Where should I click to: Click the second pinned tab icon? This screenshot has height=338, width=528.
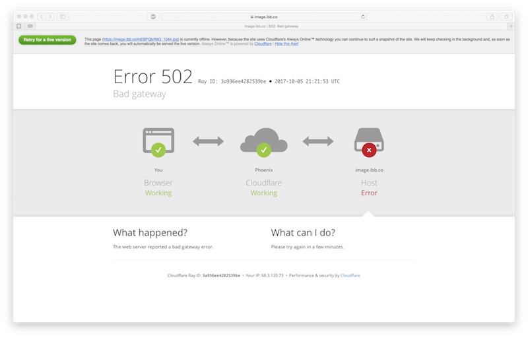pyautogui.click(x=30, y=26)
